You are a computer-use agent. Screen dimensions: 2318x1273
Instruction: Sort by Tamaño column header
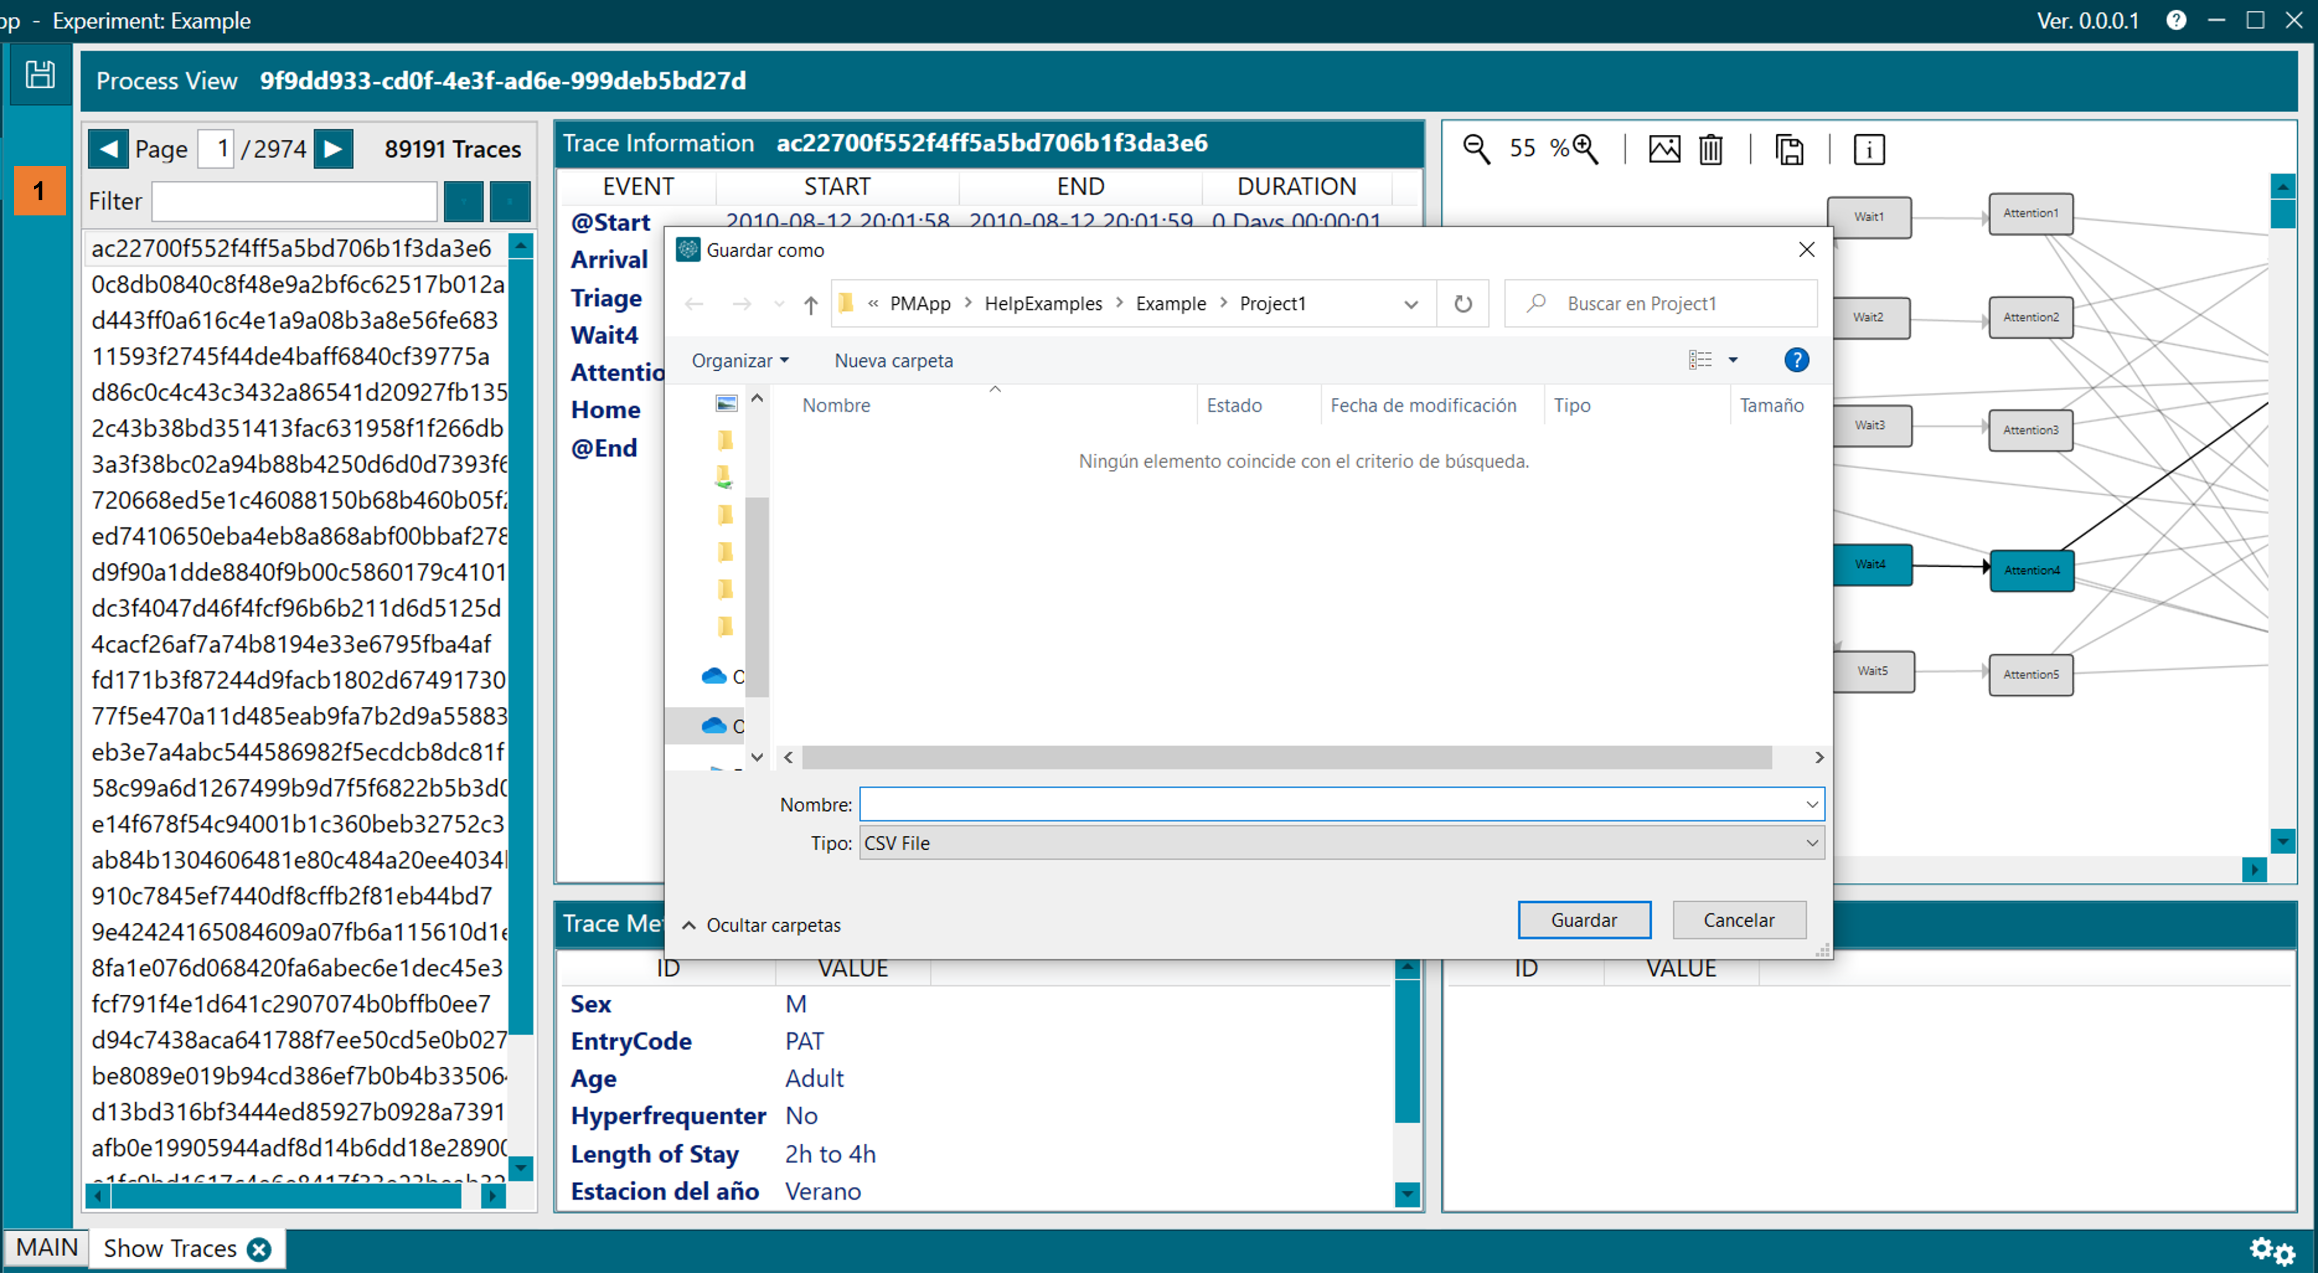point(1771,405)
